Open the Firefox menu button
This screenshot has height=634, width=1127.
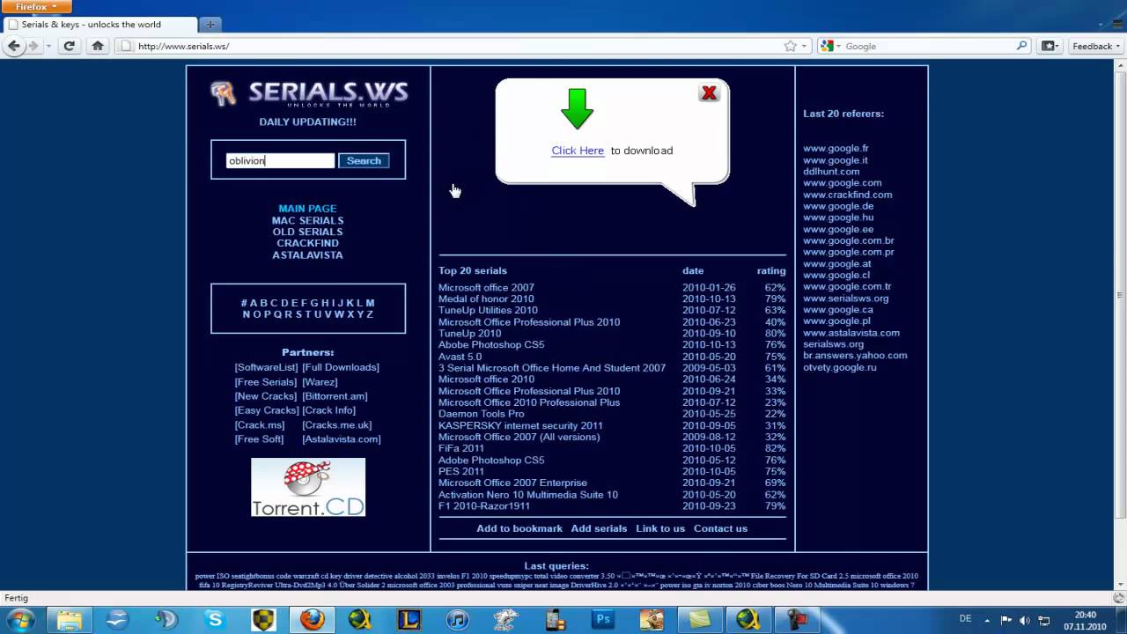[x=35, y=6]
